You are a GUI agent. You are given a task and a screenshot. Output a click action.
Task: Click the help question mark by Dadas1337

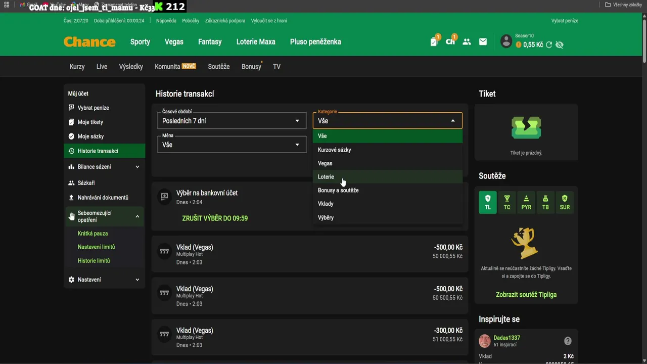(x=568, y=341)
